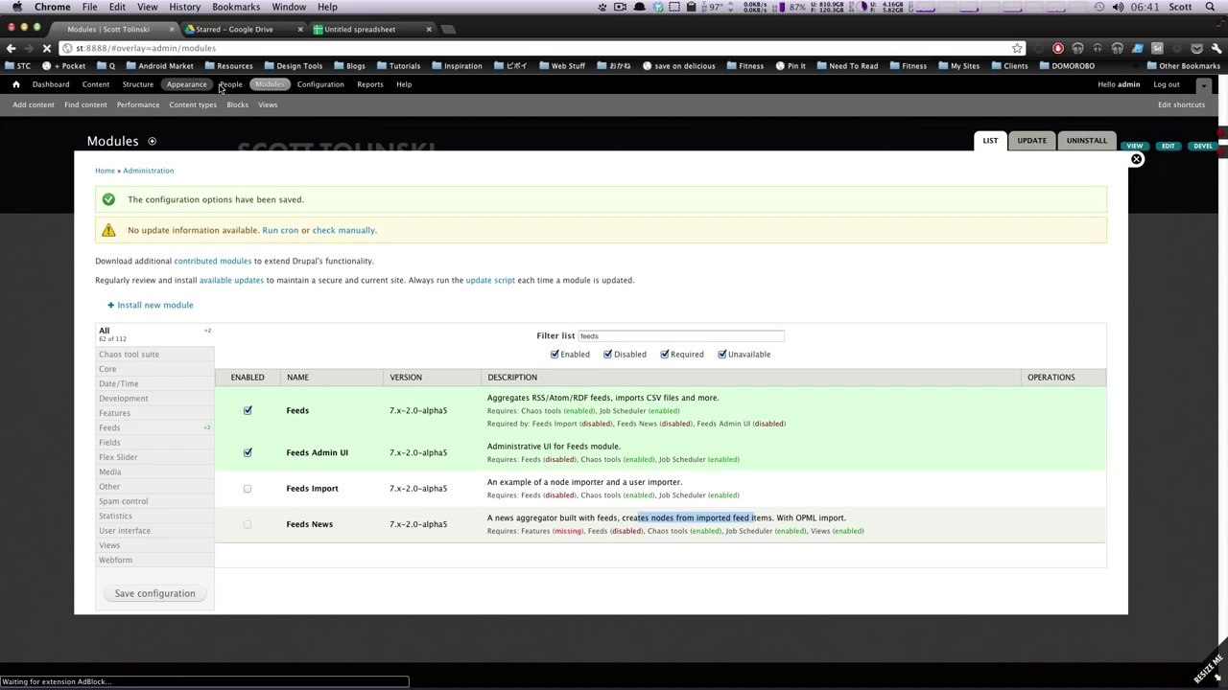Viewport: 1228px width, 690px height.
Task: Switch to the UNINSTALL tab
Action: (1087, 141)
